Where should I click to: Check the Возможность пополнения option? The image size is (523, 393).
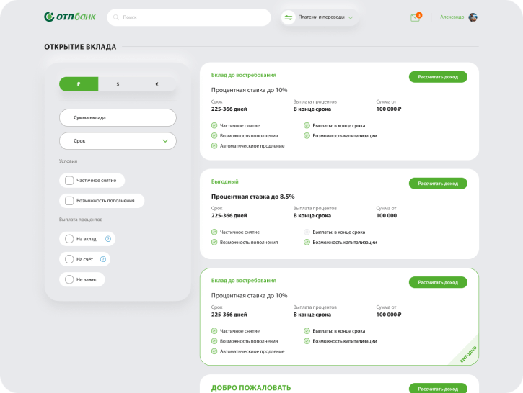(x=69, y=201)
